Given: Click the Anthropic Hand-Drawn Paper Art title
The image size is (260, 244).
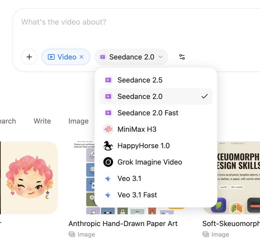Looking at the screenshot, I should point(123,224).
